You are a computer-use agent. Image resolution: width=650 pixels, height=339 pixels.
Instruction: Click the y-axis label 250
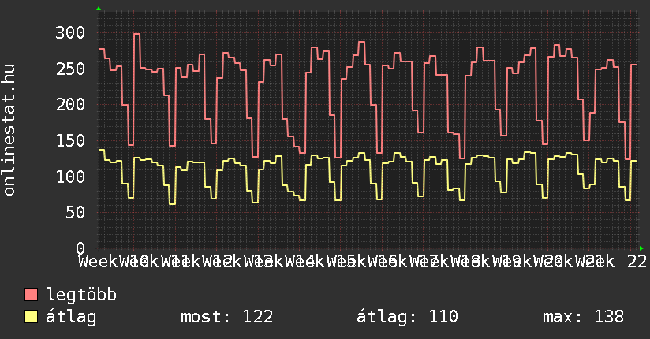tap(70, 69)
